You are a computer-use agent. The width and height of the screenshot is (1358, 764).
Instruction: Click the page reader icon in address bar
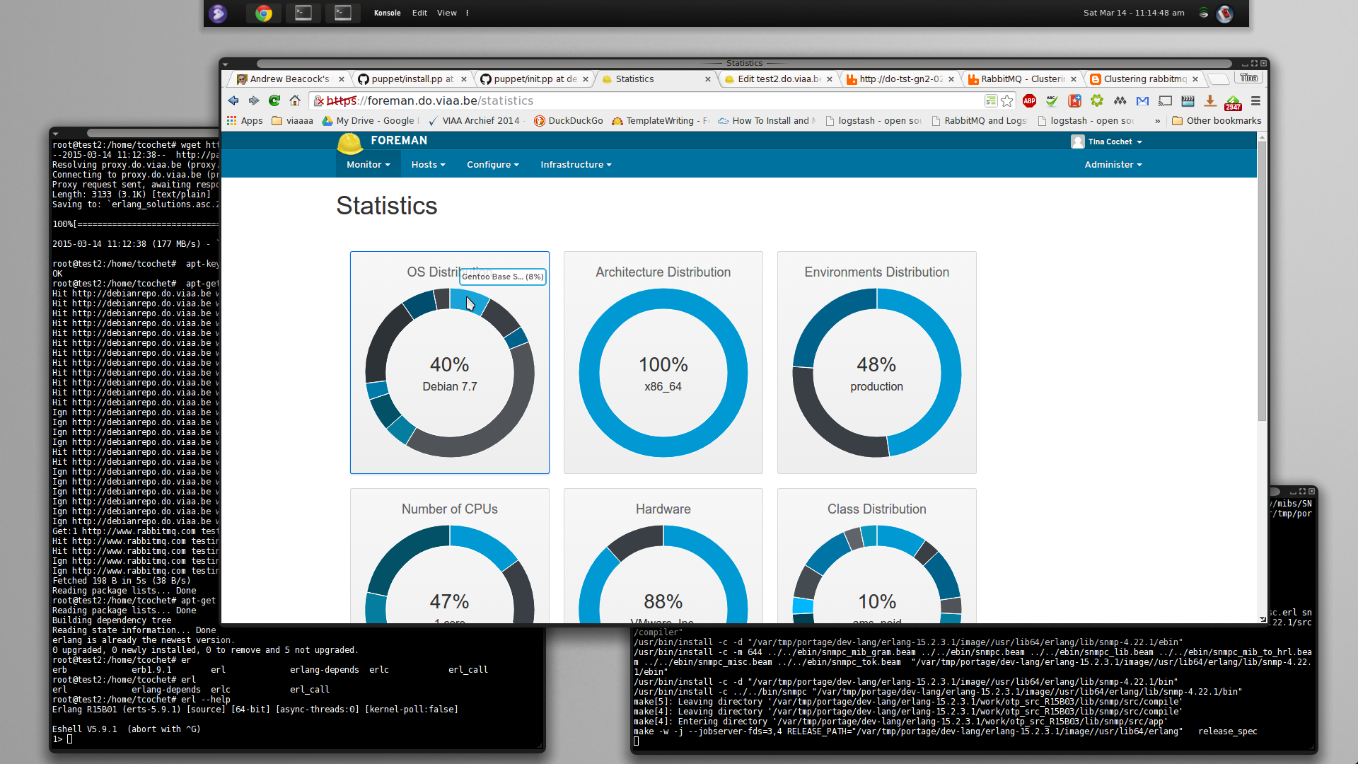991,101
